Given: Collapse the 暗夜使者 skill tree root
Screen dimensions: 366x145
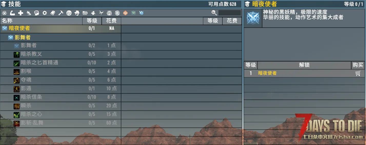Looking at the screenshot, I should [x=19, y=28].
